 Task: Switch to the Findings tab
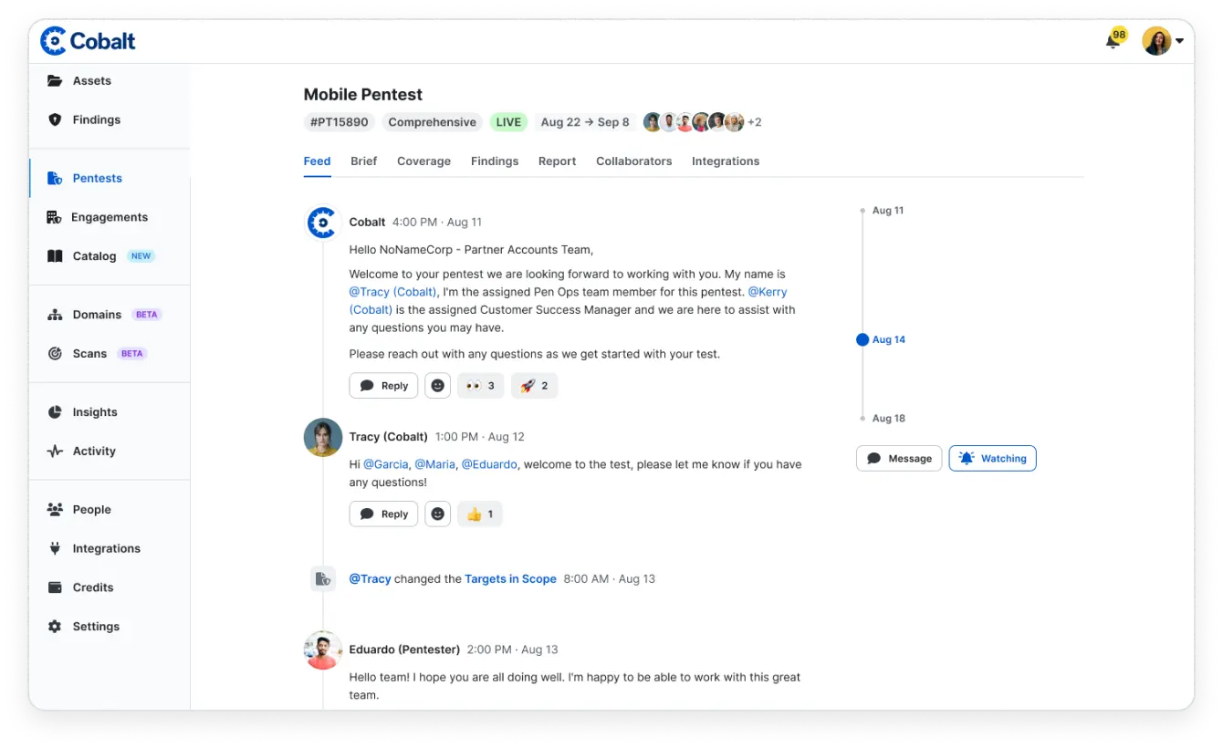point(495,161)
